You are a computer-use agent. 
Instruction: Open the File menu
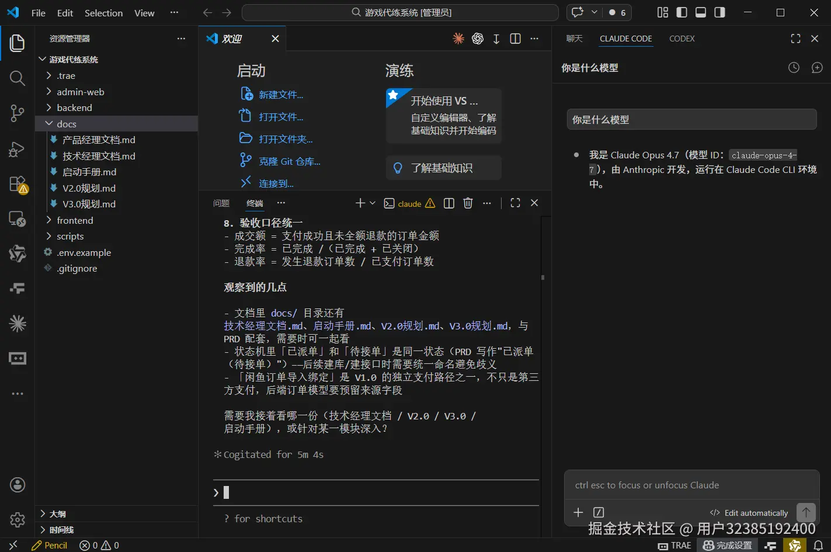tap(39, 12)
